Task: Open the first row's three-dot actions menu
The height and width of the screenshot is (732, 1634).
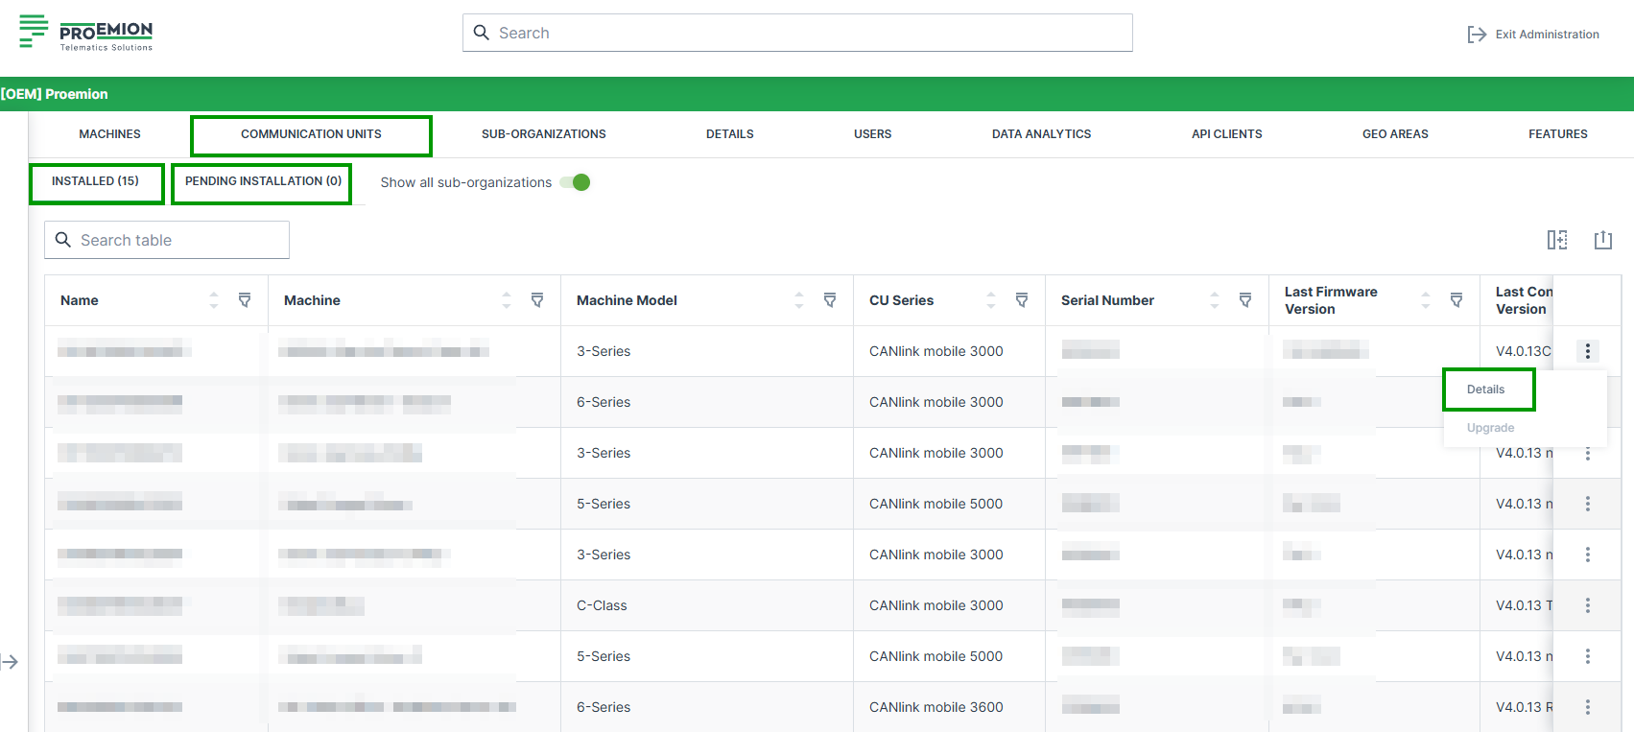Action: click(x=1587, y=351)
